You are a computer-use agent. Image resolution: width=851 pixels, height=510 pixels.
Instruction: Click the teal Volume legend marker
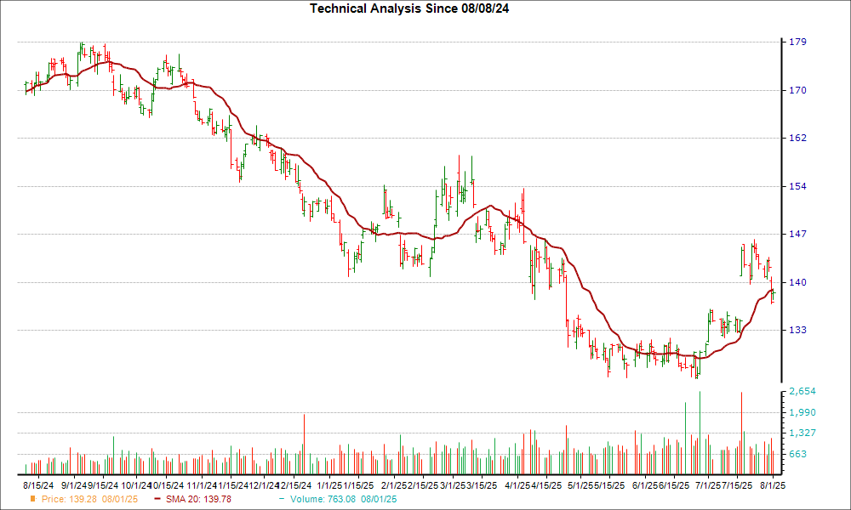(x=282, y=499)
